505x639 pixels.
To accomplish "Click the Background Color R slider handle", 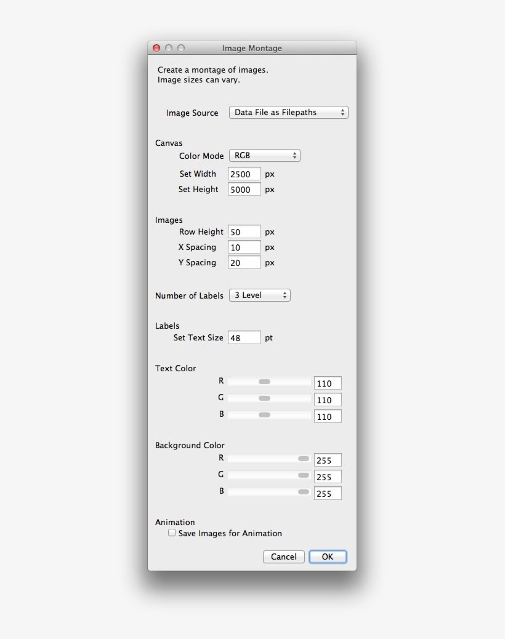I will click(304, 459).
